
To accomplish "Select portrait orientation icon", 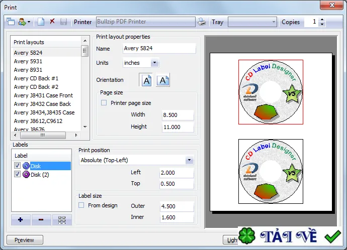I will tap(146, 80).
